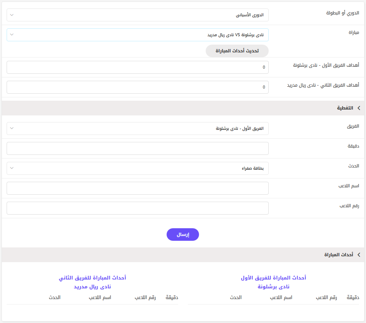Click the تحديث أحداث المباراة button
Screen dimensions: 366x323
coord(237,51)
